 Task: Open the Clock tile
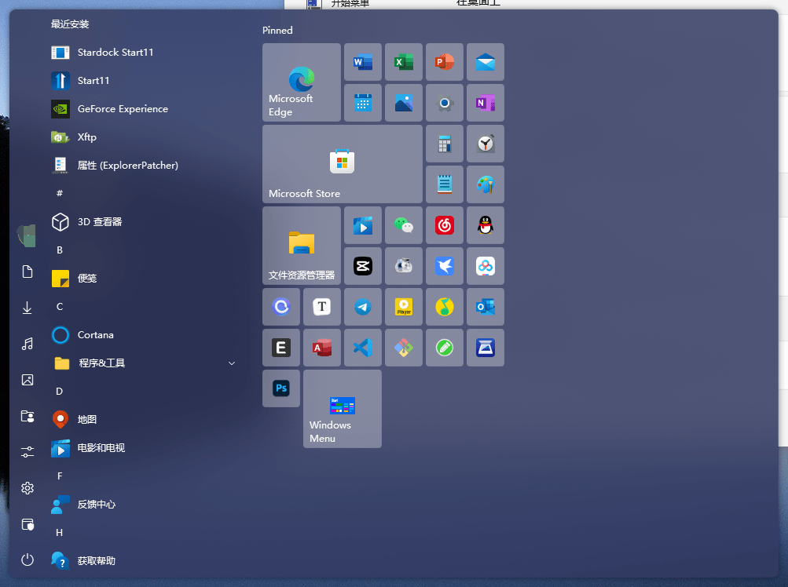tap(486, 144)
